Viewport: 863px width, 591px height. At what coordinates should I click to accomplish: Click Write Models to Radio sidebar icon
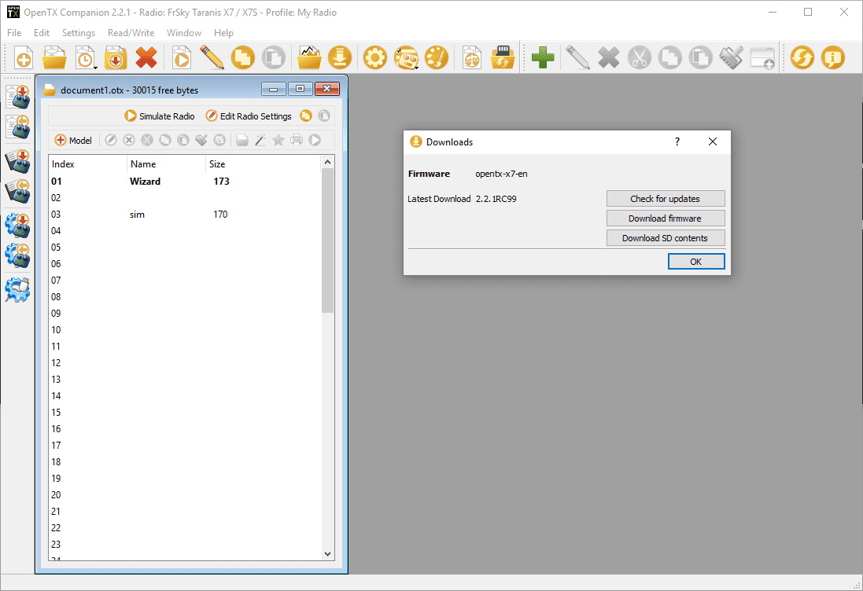tap(17, 97)
